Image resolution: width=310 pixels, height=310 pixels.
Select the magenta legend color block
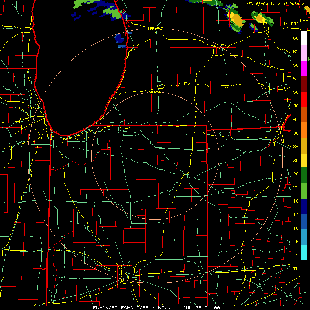(304, 69)
